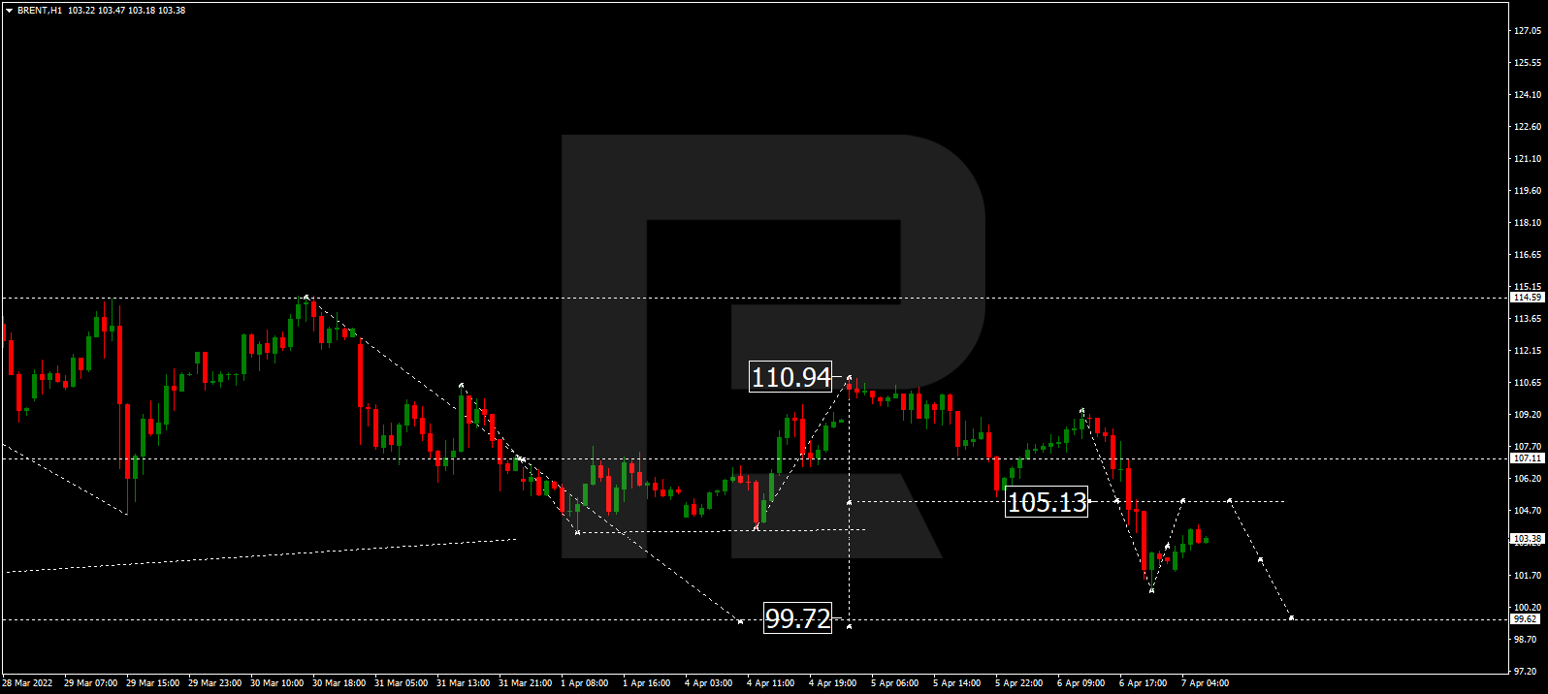Select the 99.72 price label box

click(x=797, y=618)
